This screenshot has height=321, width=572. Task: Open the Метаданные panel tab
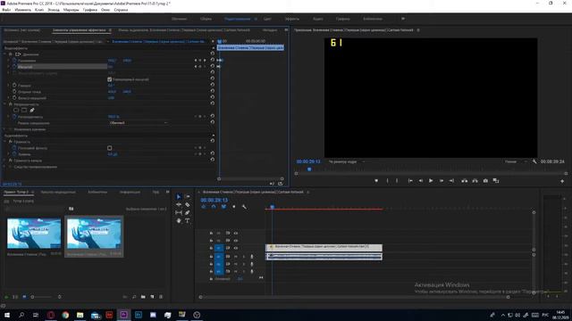(x=270, y=30)
